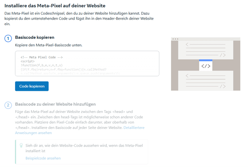Open Detaillierte Anweisungen ansehen link
Screen dimensions: 248x167
80,130
